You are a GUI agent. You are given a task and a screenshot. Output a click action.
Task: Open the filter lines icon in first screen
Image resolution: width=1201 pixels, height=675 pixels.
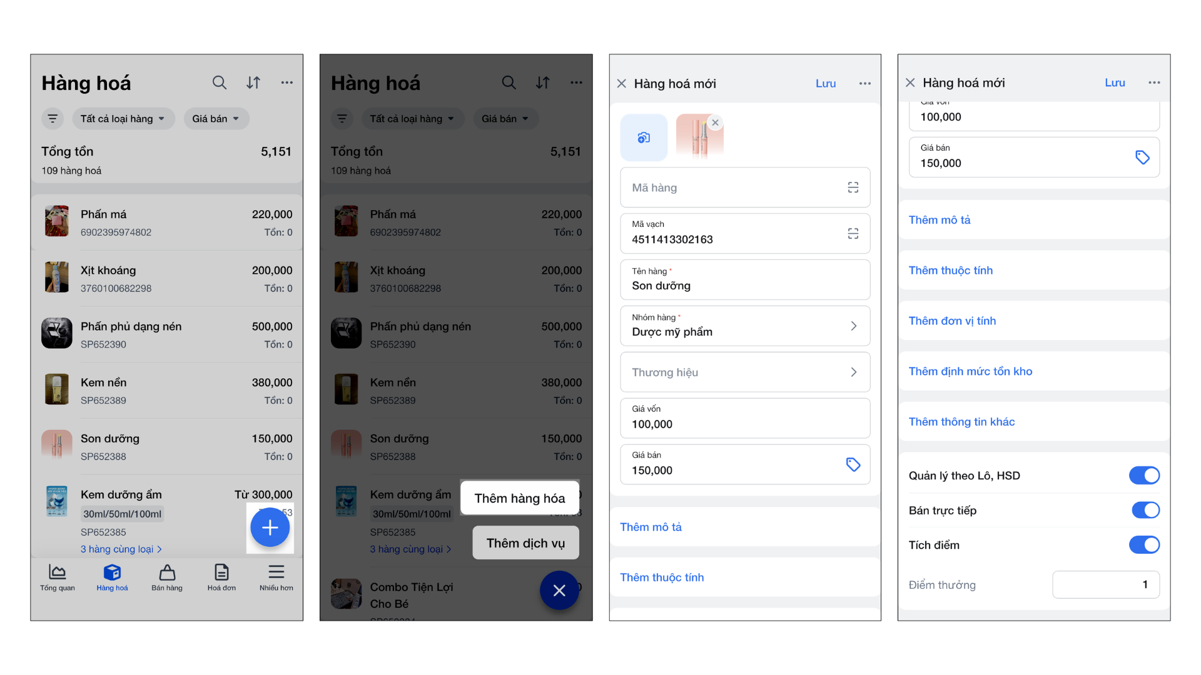(x=53, y=119)
